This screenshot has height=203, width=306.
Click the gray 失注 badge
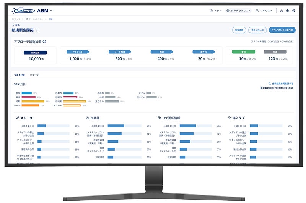click(x=275, y=52)
